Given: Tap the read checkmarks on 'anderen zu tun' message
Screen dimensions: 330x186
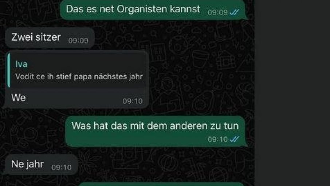Looking at the screenshot, I should 235,139.
